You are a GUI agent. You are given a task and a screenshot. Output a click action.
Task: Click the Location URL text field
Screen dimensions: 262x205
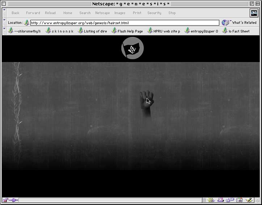coord(124,23)
